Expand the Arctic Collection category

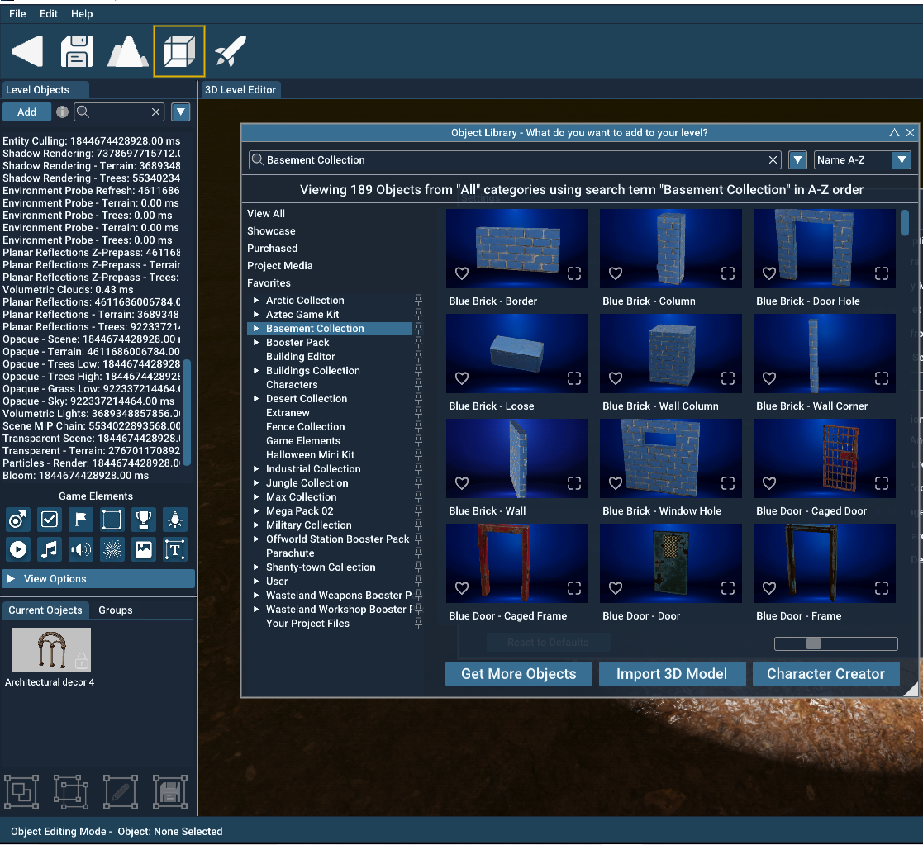256,300
